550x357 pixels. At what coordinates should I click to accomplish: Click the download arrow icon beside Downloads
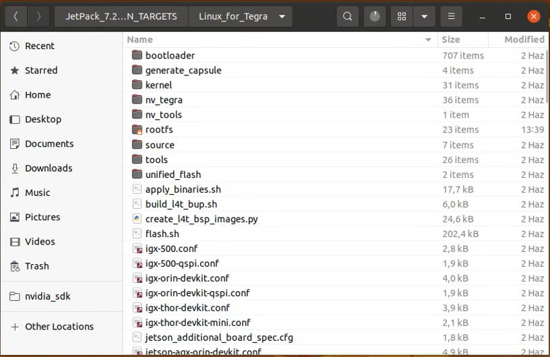click(14, 168)
